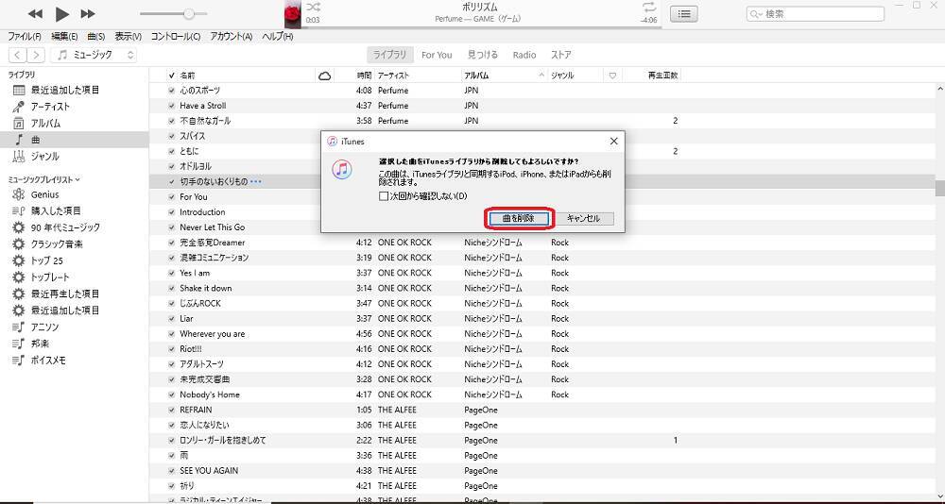Confirm with the 曲を削除 button
Image resolution: width=945 pixels, height=504 pixels.
coord(517,218)
